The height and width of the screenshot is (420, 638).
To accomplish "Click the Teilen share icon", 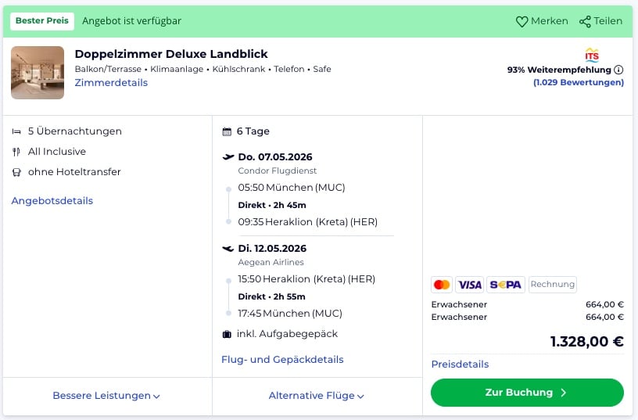I will click(585, 22).
